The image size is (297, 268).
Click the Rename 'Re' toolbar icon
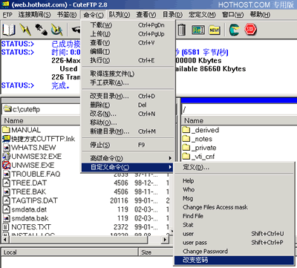coord(198,30)
